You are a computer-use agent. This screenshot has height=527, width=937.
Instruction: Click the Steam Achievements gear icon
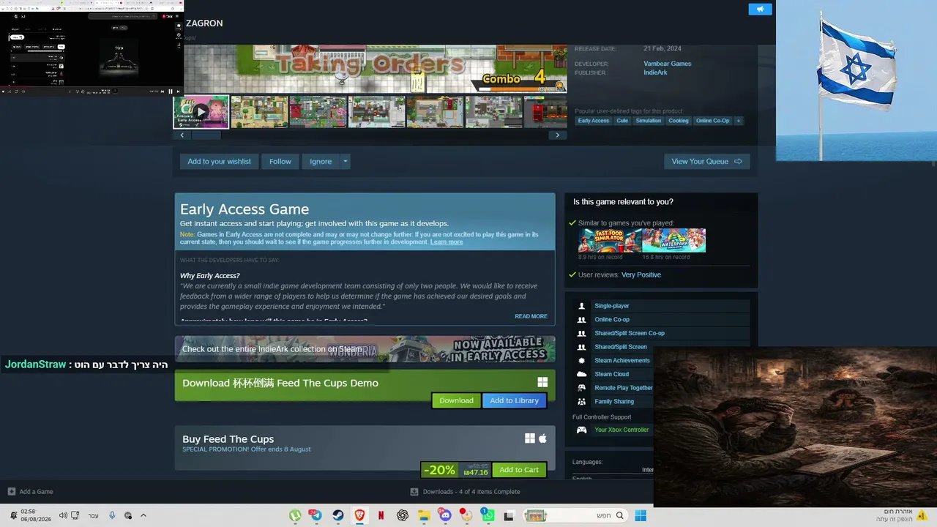click(582, 361)
